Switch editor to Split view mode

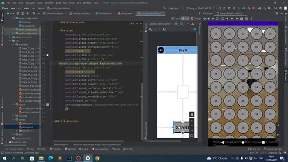point(185,18)
